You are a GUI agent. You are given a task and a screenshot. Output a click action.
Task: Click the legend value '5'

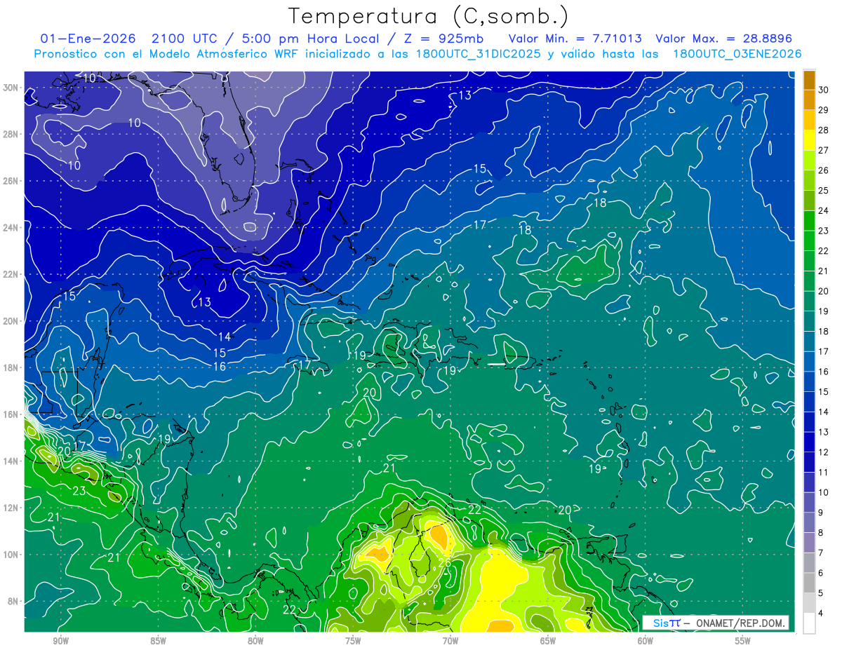click(x=822, y=593)
